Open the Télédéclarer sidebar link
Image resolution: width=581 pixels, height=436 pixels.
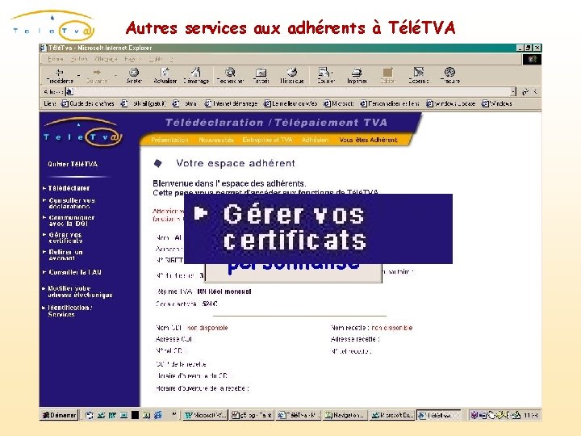69,188
